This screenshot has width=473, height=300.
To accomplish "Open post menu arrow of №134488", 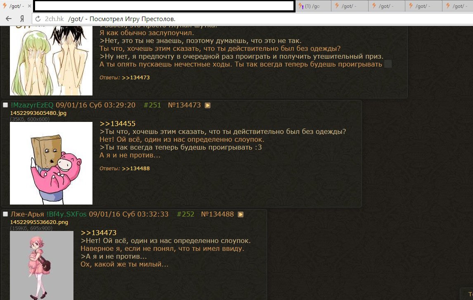I will [x=241, y=214].
